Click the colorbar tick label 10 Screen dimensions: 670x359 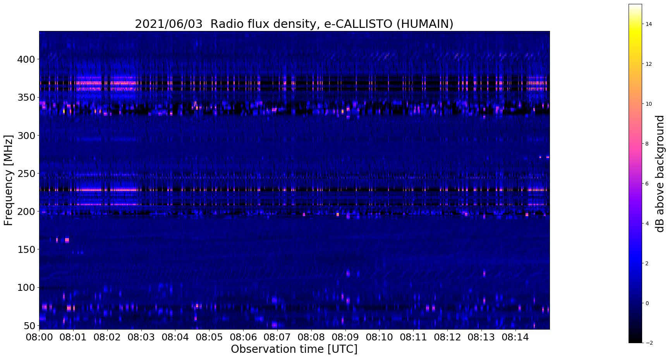[649, 104]
